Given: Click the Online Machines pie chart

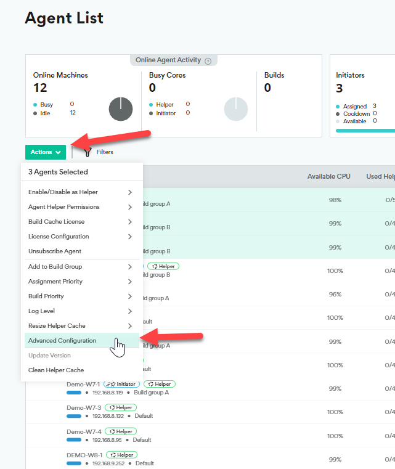Looking at the screenshot, I should coord(121,109).
